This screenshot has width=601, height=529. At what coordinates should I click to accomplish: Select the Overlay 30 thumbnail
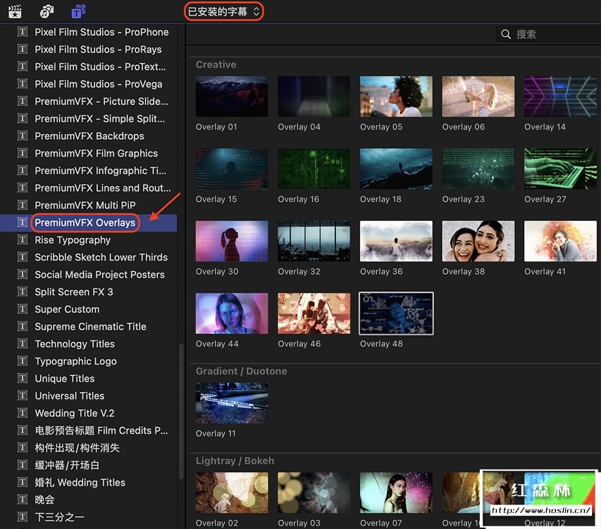tap(232, 241)
